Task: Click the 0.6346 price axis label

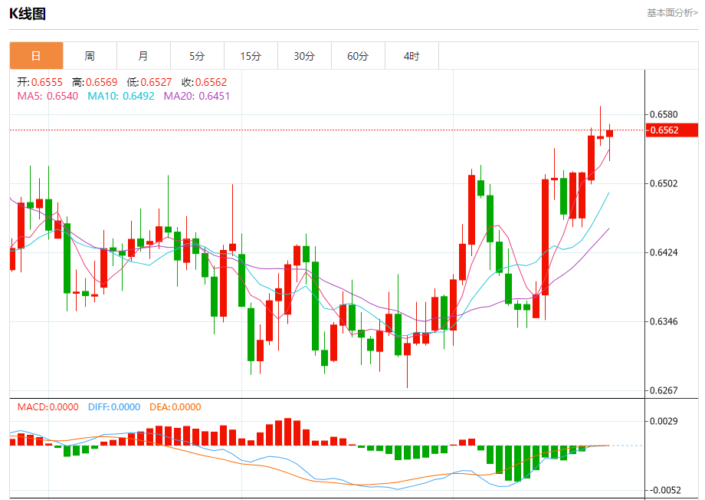Action: point(664,321)
